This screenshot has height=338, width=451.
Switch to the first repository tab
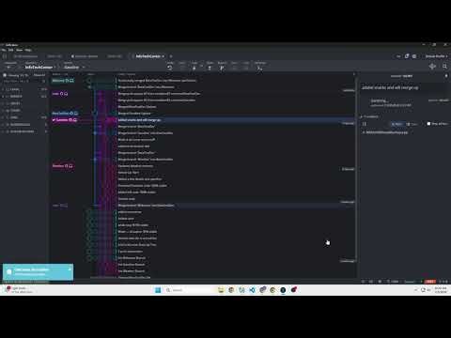pos(25,56)
